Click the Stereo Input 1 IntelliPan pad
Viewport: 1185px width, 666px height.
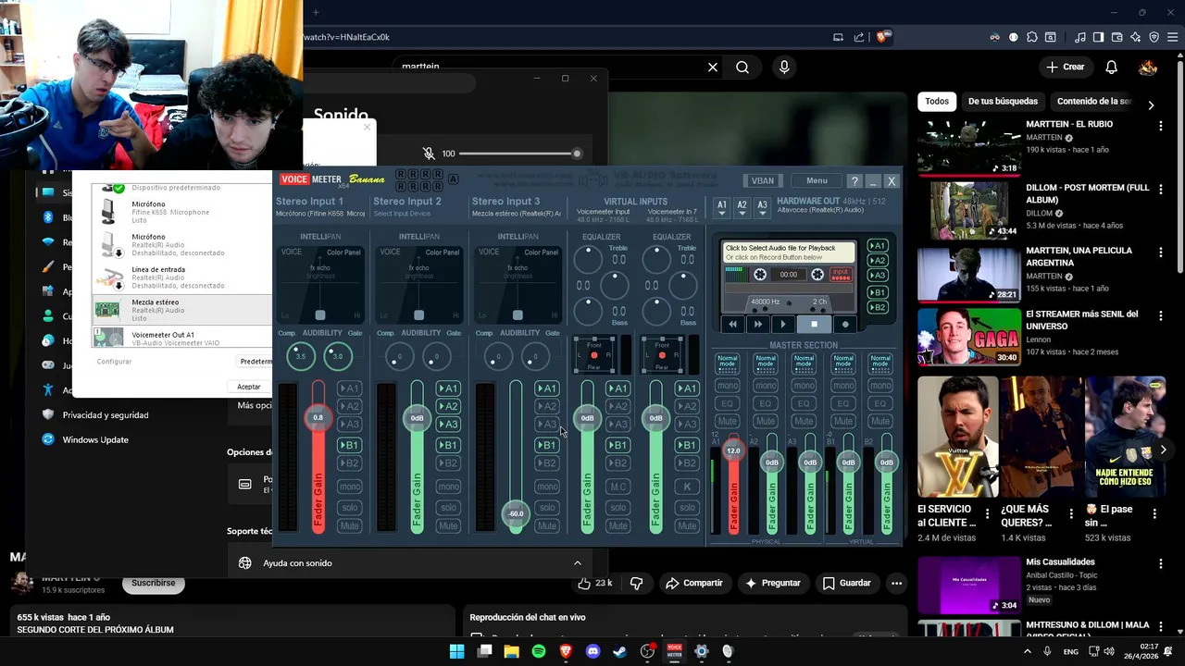coord(320,284)
